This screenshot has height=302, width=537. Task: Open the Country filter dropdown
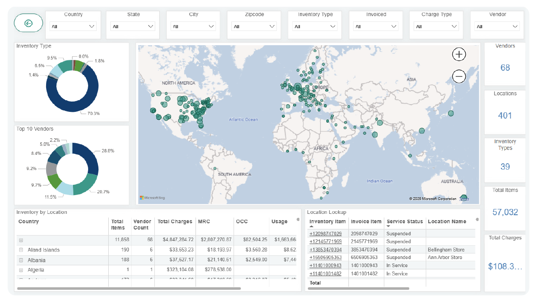click(x=73, y=26)
